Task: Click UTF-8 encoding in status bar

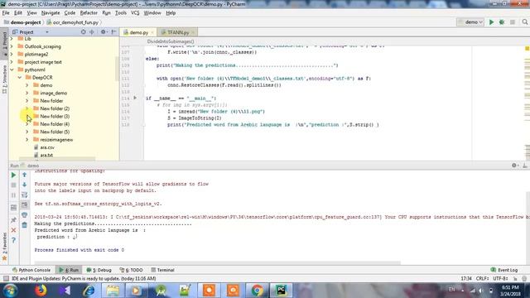Action: (500, 278)
